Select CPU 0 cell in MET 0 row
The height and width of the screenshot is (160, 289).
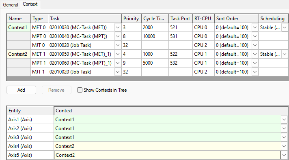[x=203, y=27]
